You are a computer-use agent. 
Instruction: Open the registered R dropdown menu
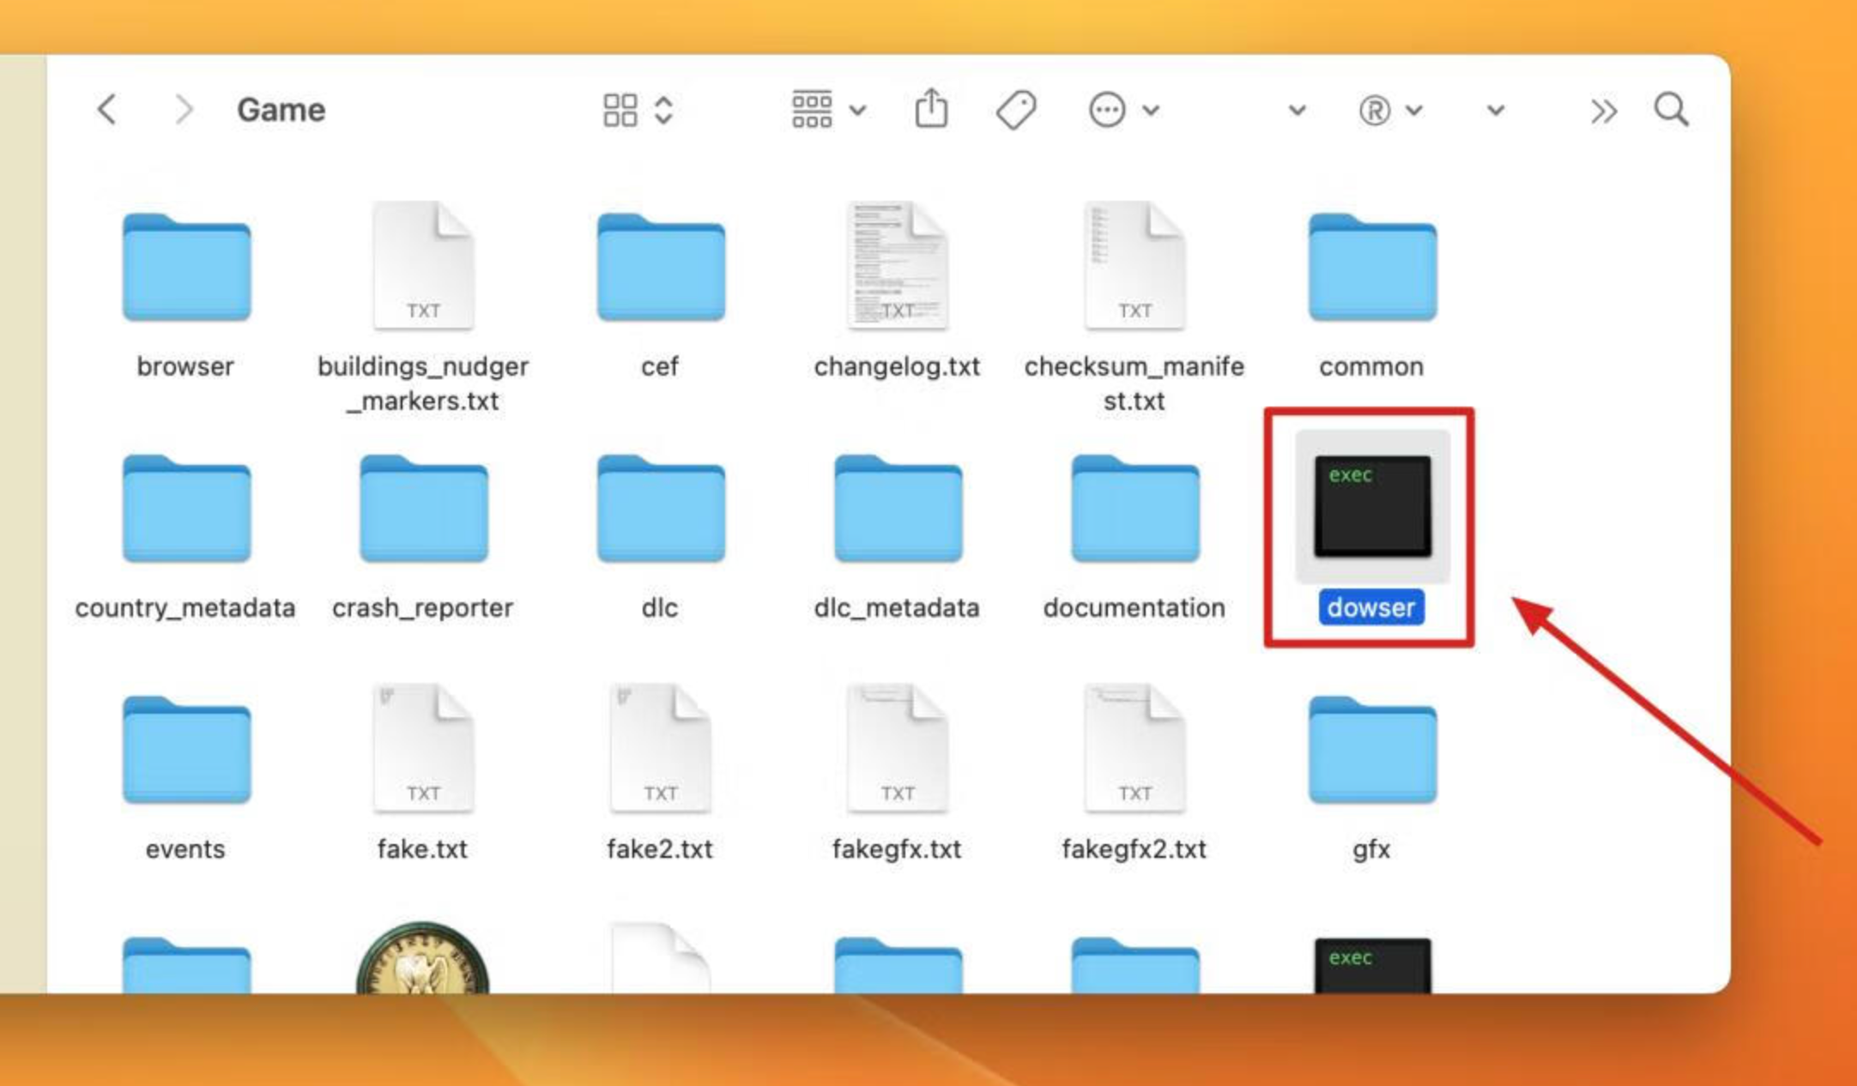point(1391,110)
